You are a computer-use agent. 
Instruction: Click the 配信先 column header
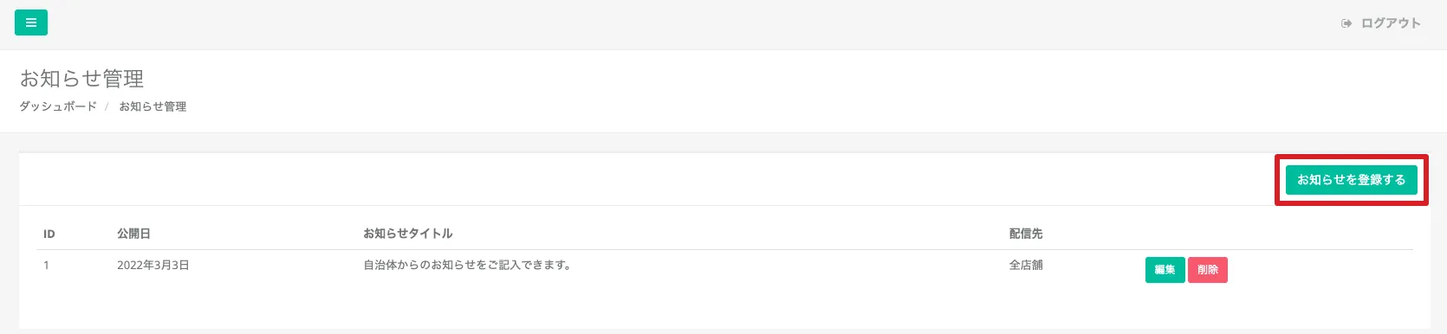click(1026, 234)
